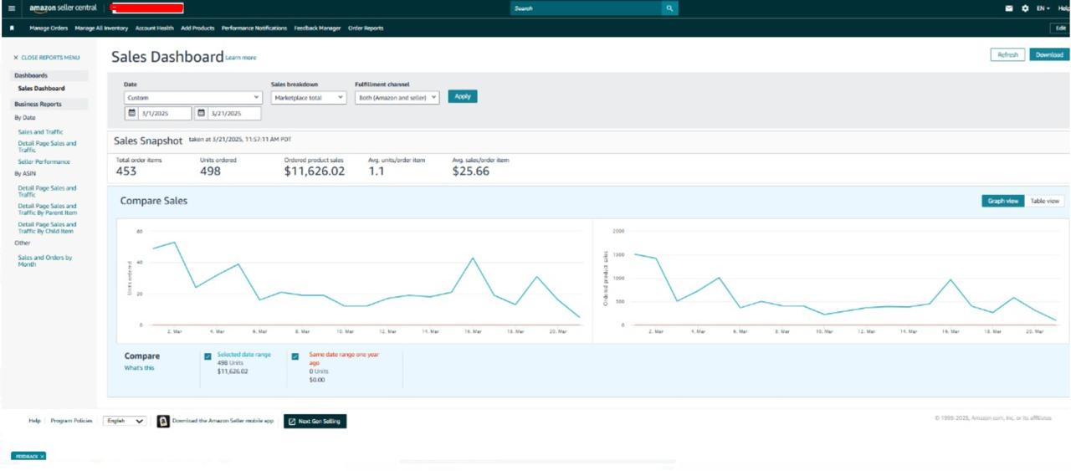Open Performance Notifications menu item
1071x471 pixels.
(x=254, y=28)
